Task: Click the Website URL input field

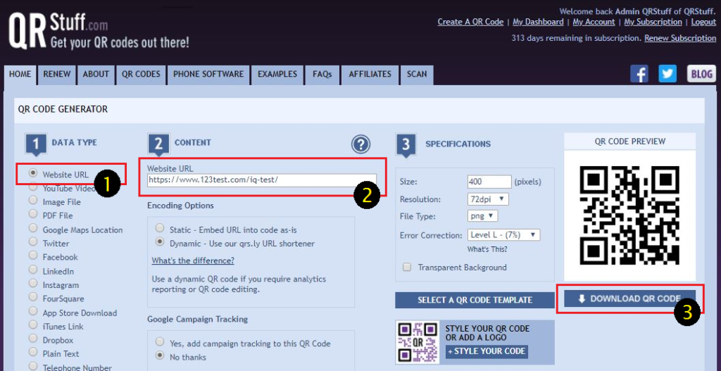Action: (x=261, y=180)
